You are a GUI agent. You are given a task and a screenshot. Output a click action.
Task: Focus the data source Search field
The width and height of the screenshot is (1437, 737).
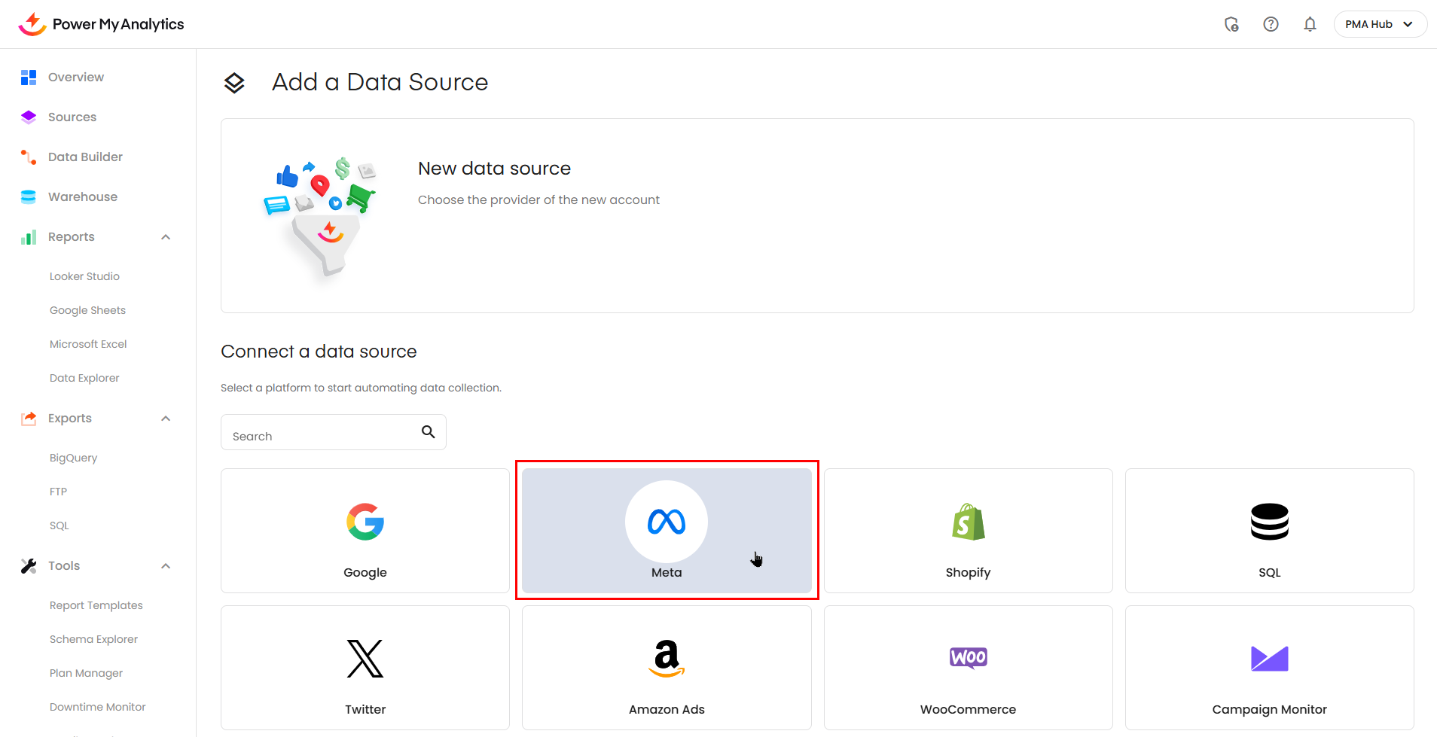(x=320, y=436)
